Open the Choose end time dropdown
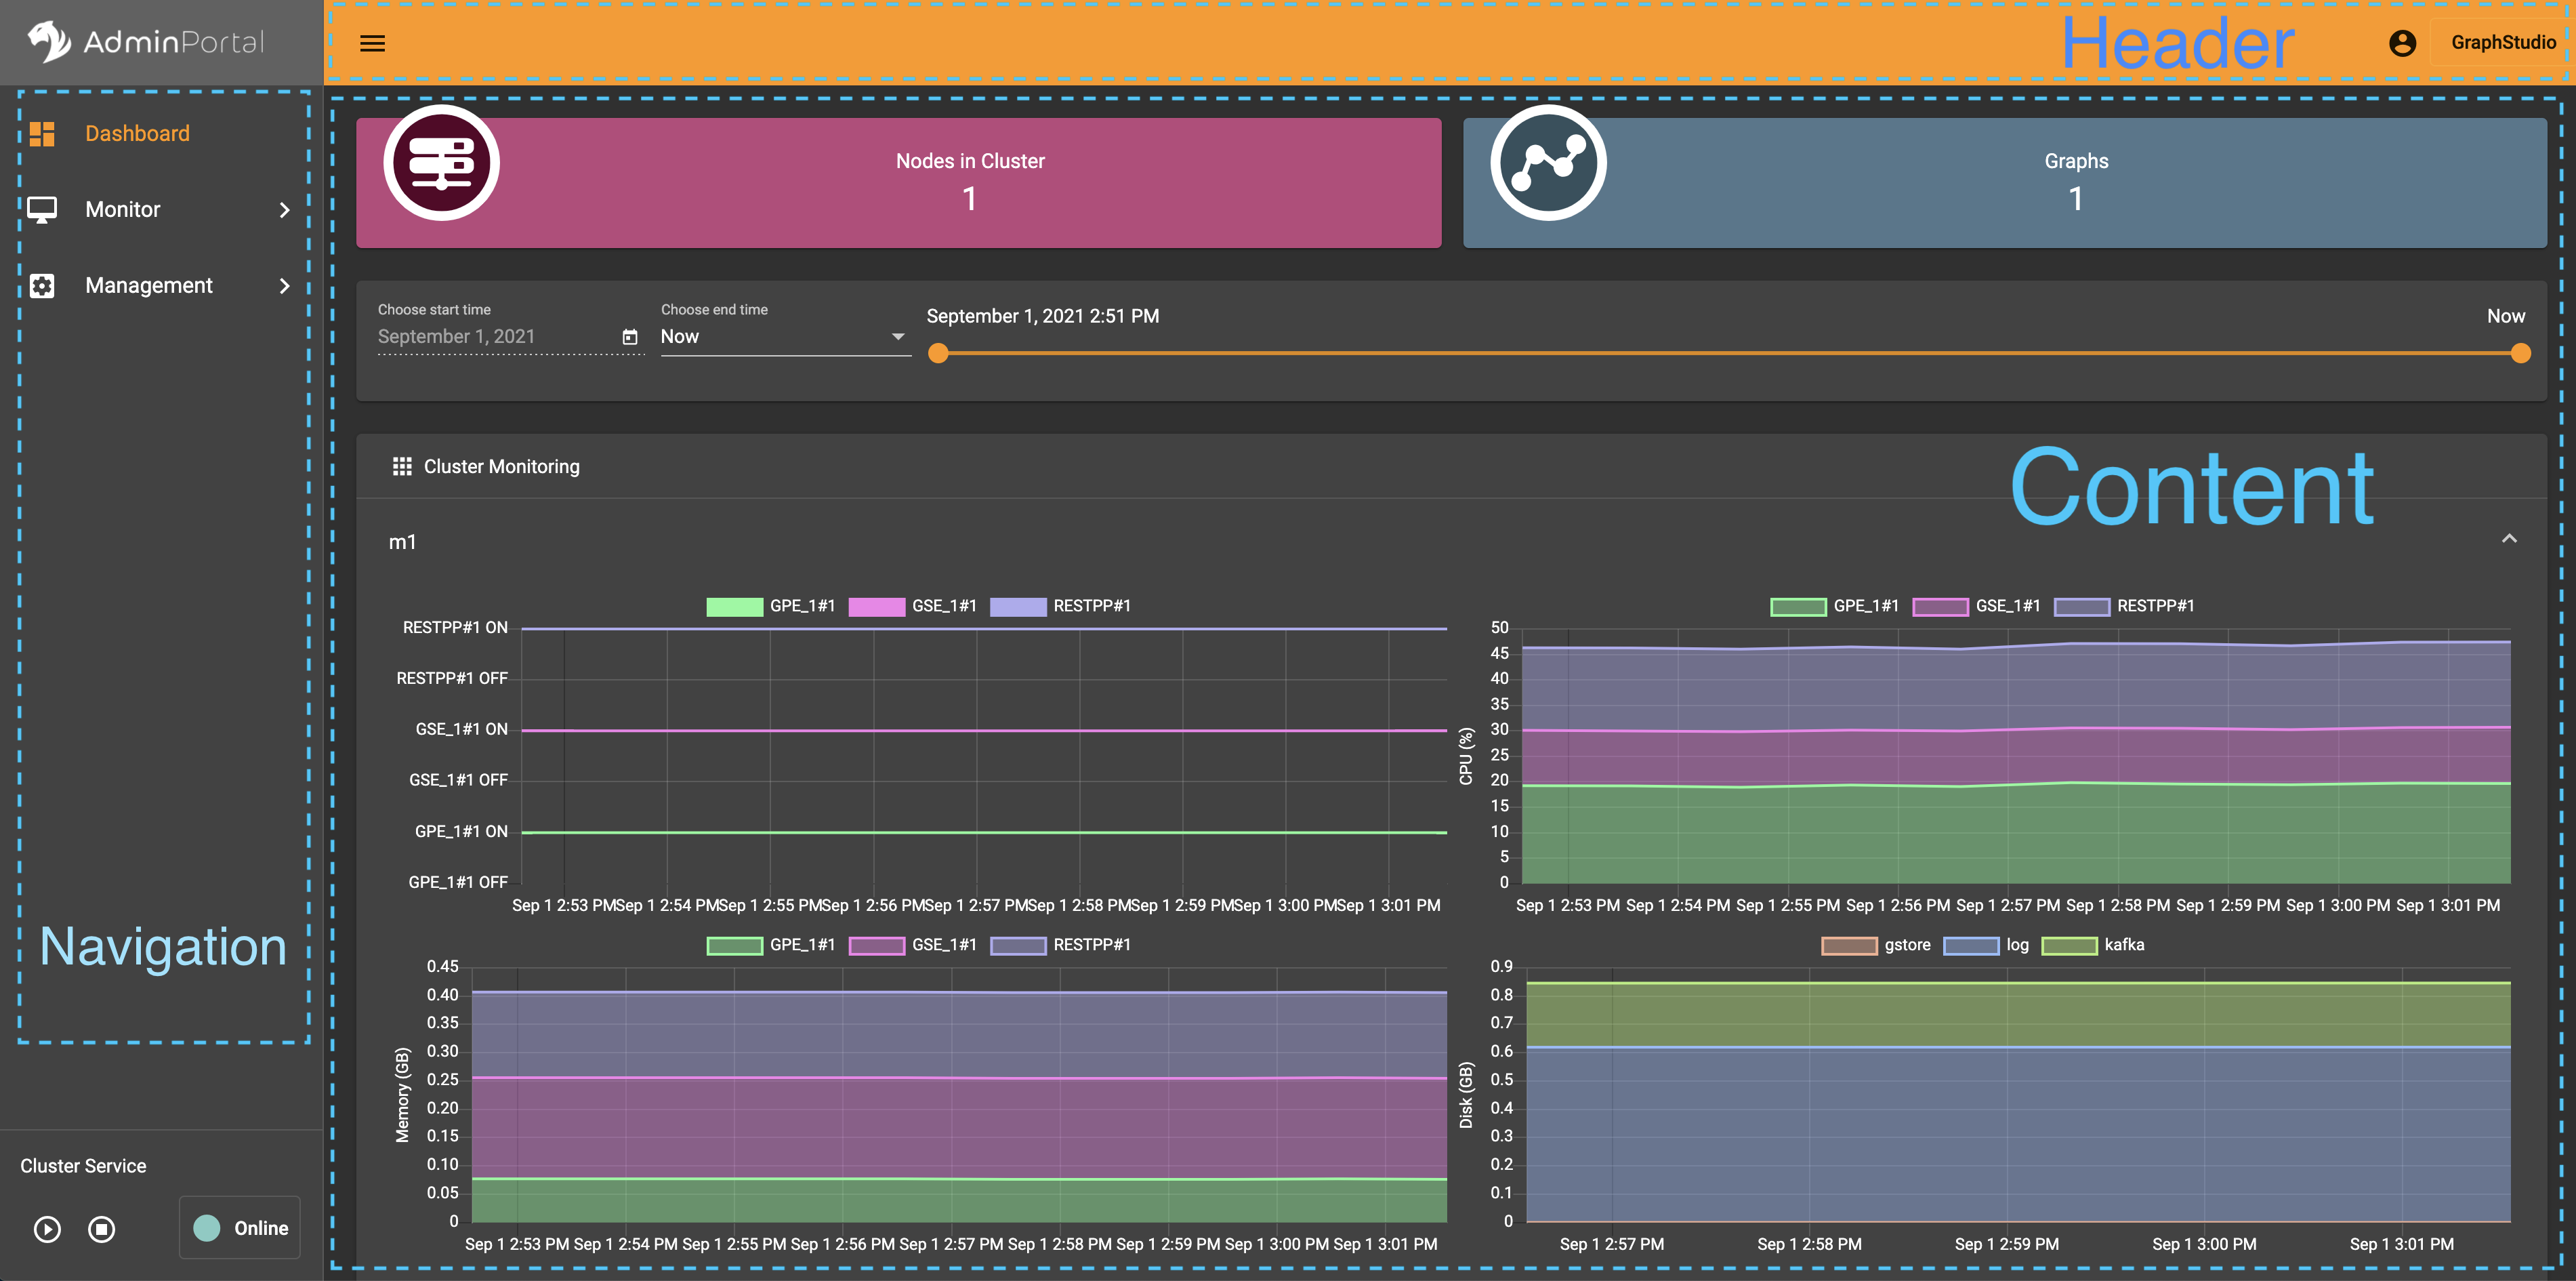 784,337
